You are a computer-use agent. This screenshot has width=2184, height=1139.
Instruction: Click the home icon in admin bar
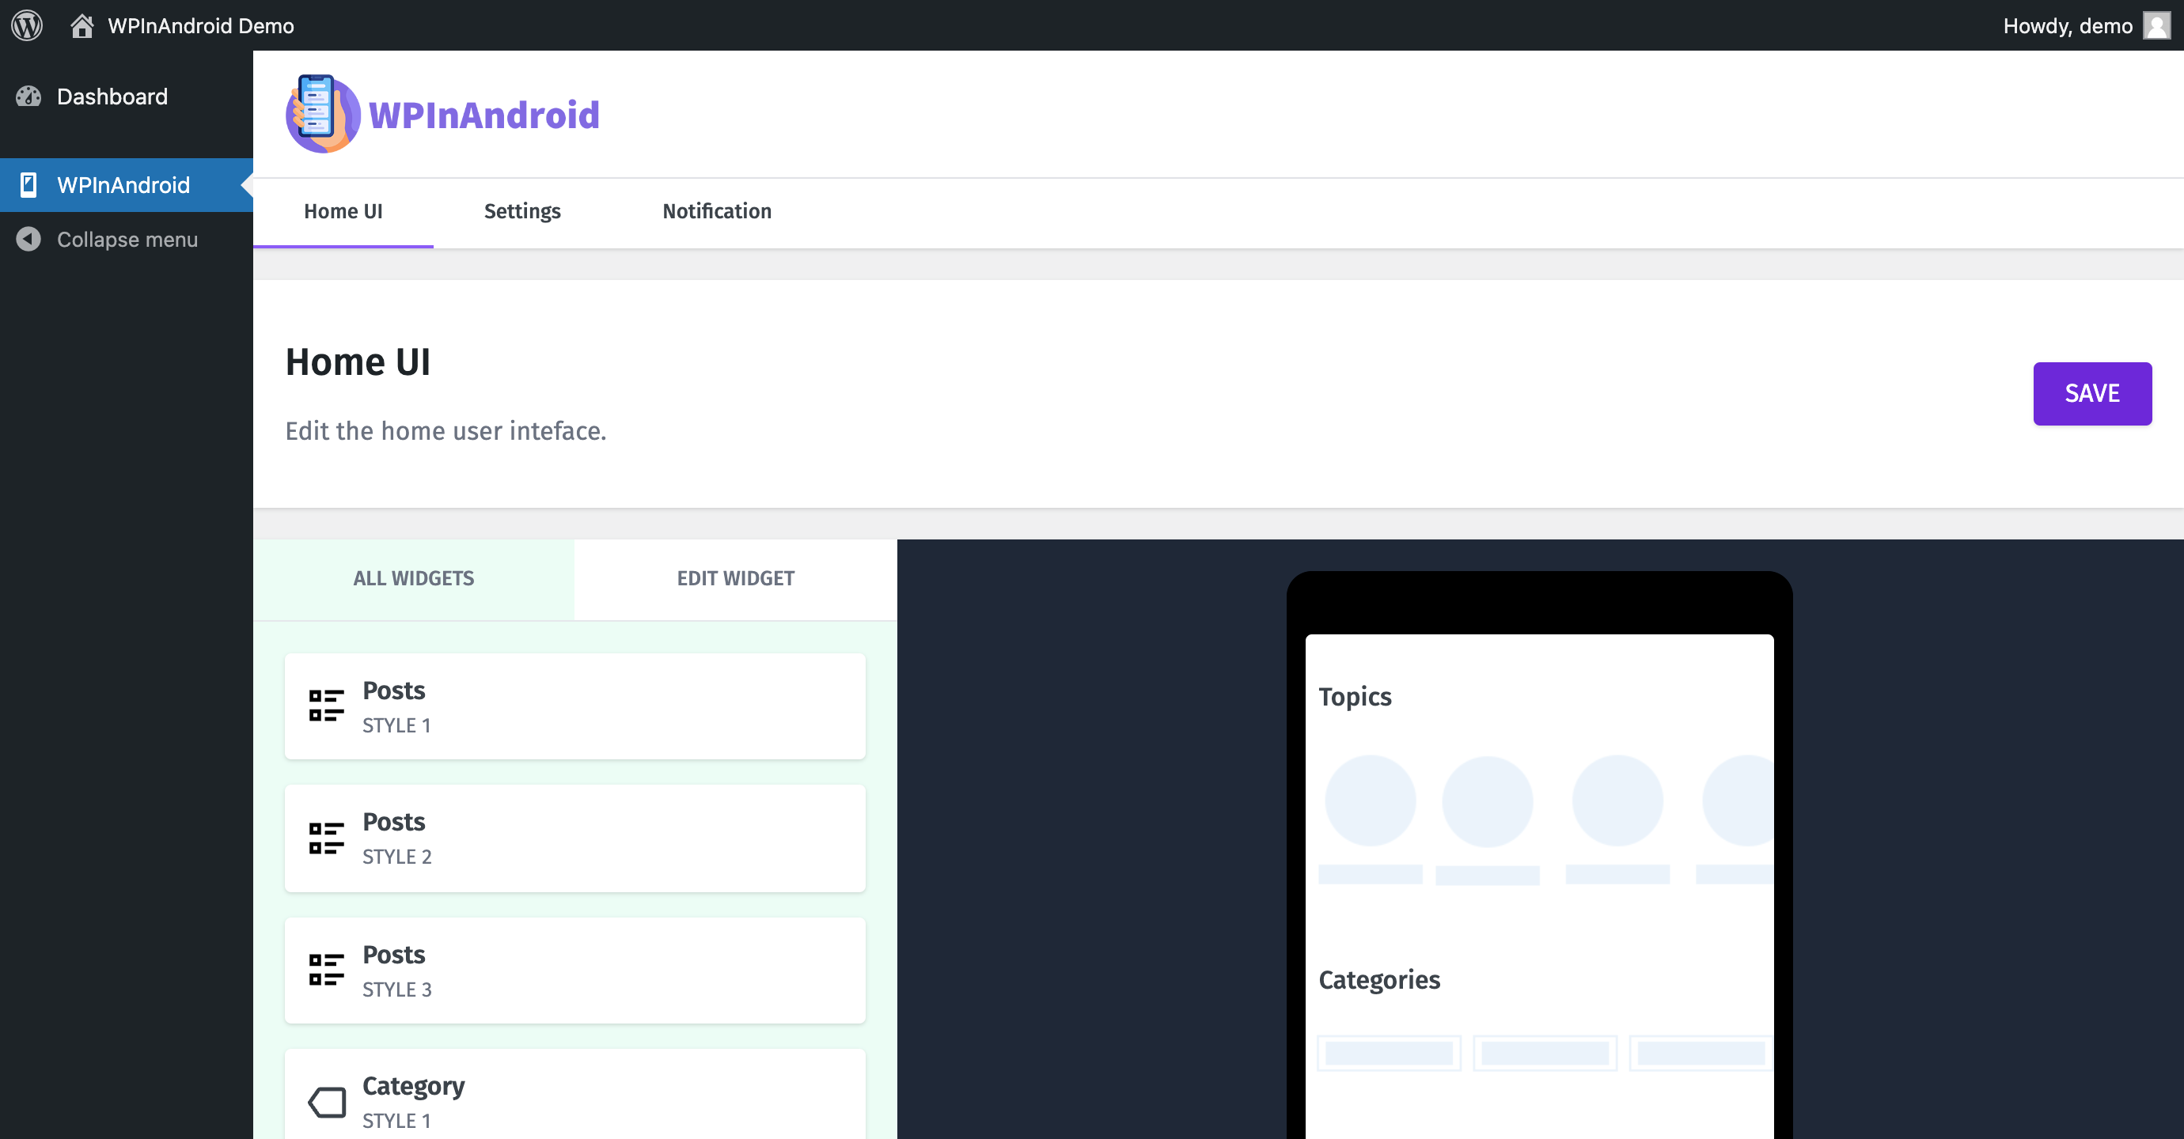click(82, 25)
